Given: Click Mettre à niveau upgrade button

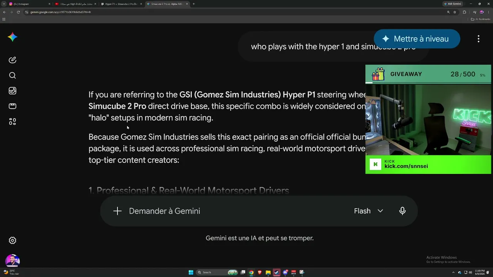Looking at the screenshot, I should 417,39.
